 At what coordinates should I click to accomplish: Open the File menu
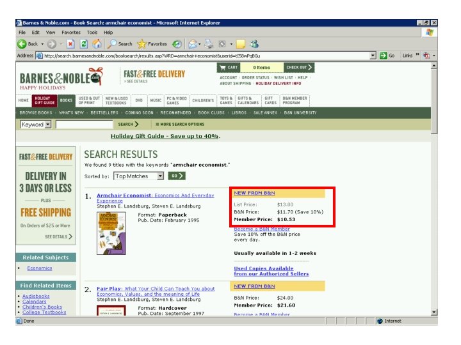22,33
